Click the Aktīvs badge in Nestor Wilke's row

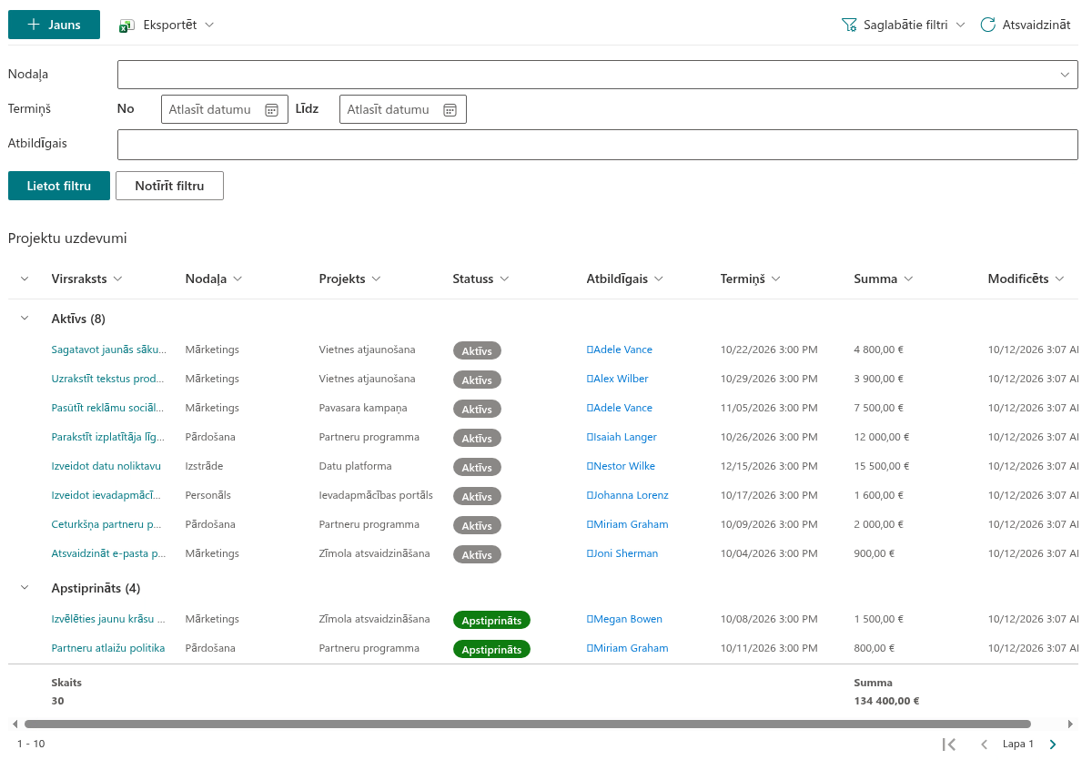click(477, 467)
